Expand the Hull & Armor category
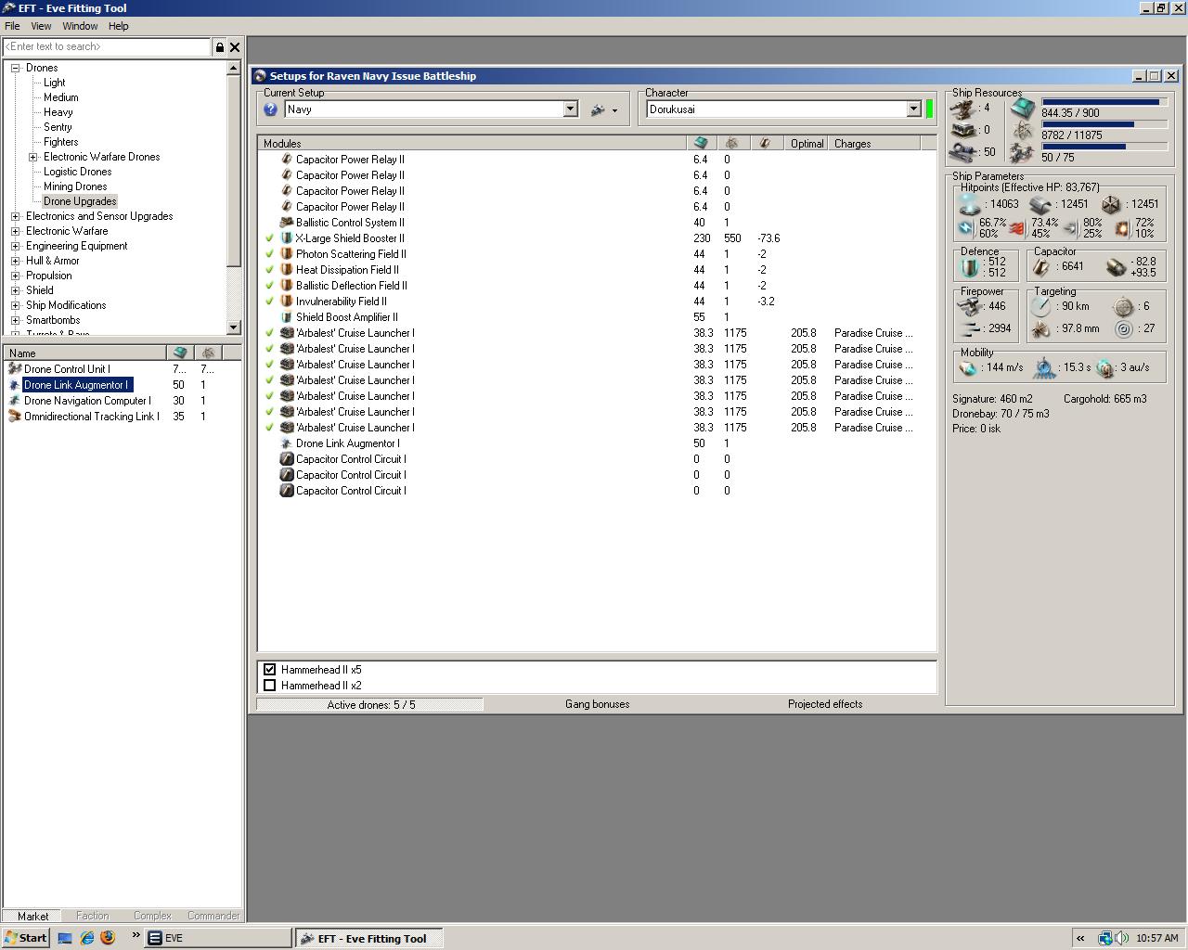 (15, 261)
